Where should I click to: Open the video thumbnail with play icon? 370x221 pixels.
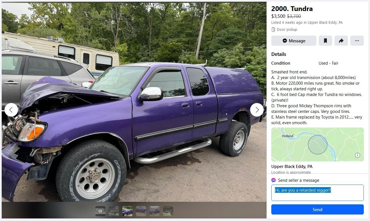point(100,211)
